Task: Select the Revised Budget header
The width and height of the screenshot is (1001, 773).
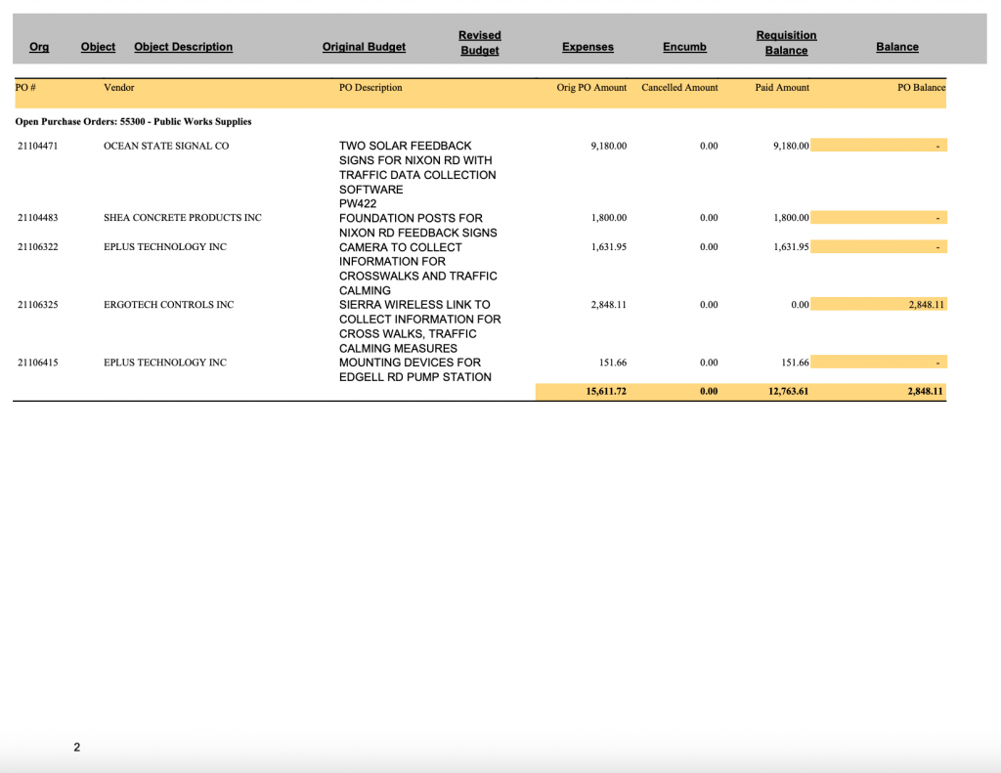Action: (479, 43)
